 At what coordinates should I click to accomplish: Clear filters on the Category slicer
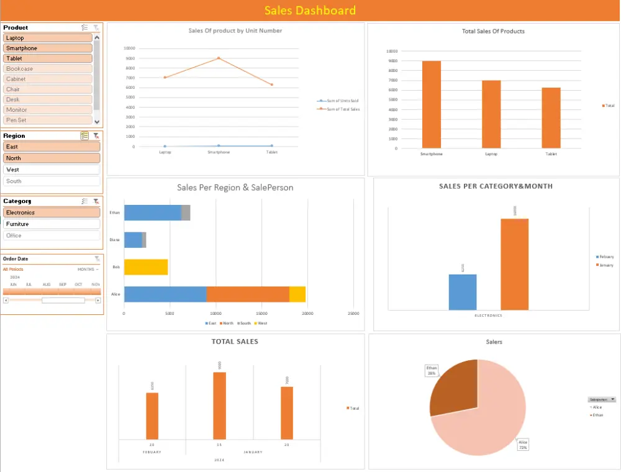pos(96,201)
